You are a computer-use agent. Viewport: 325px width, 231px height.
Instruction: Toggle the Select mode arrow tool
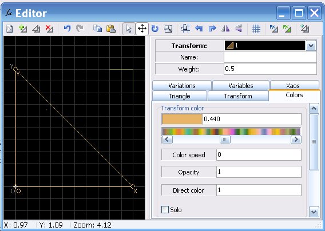pos(129,29)
